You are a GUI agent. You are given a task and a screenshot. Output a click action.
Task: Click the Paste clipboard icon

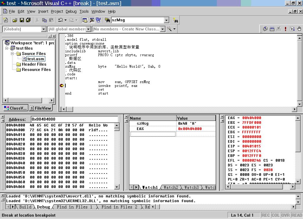(x=51, y=20)
